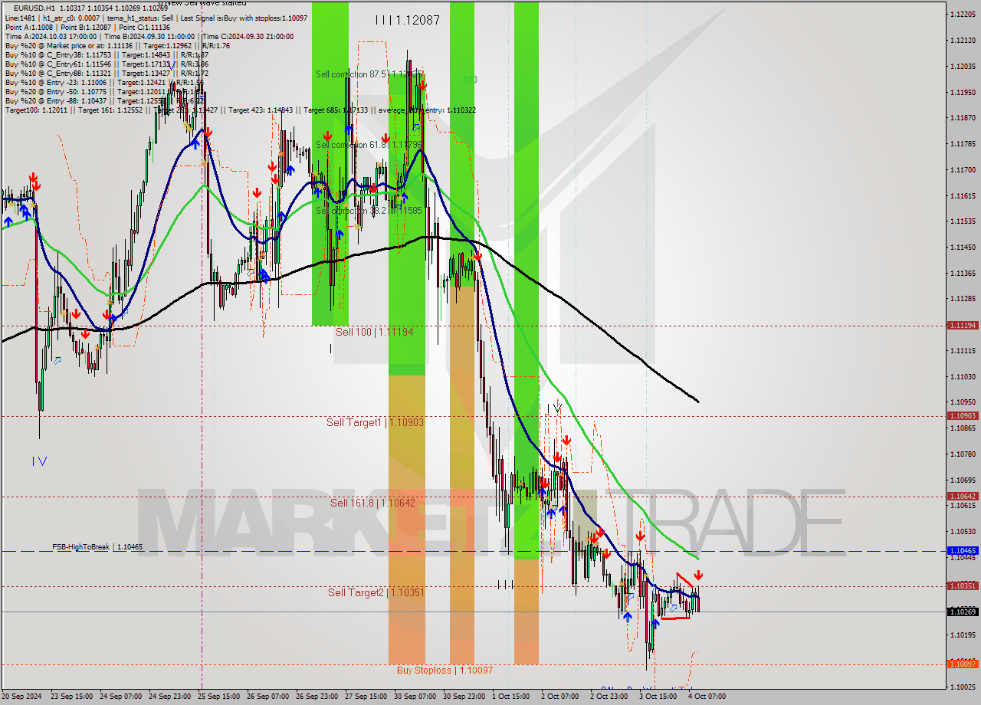Click the current price tag 1.10269
This screenshot has height=705, width=981.
point(963,612)
